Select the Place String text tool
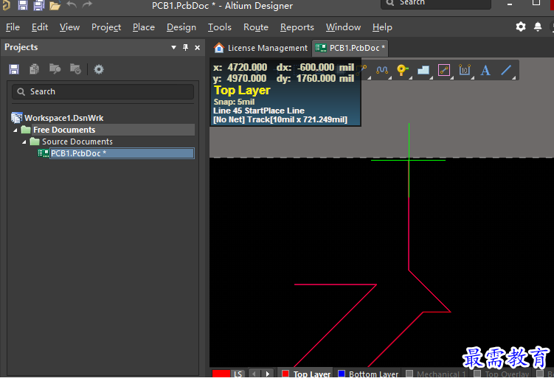Image resolution: width=554 pixels, height=381 pixels. click(485, 70)
